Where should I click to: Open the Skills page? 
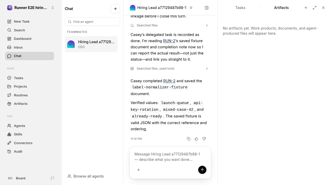[x=30, y=134]
